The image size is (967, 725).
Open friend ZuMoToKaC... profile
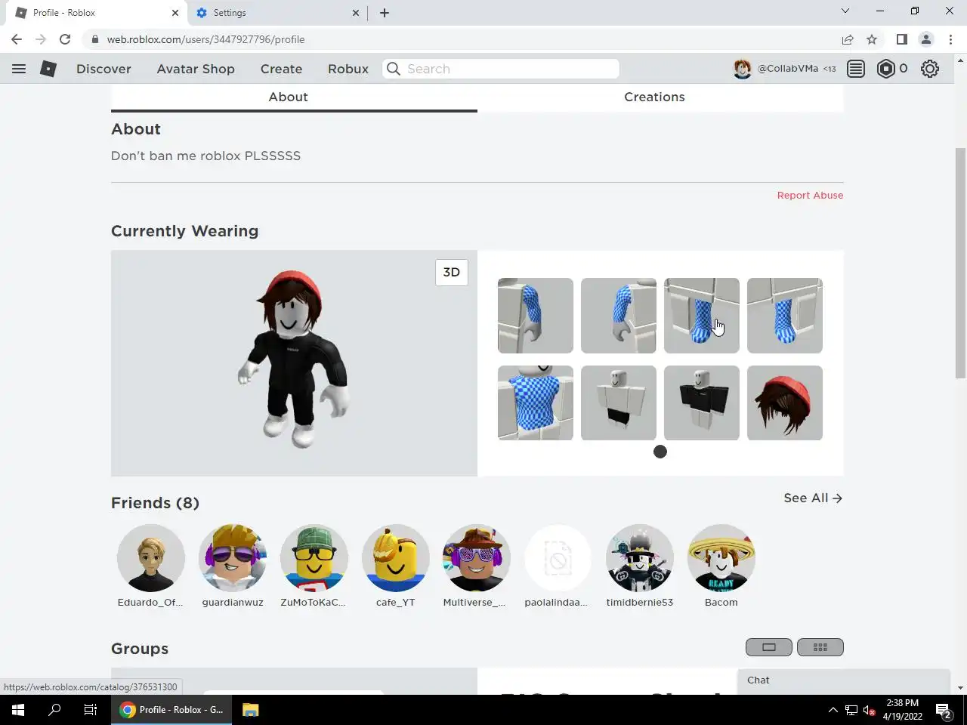pos(314,558)
